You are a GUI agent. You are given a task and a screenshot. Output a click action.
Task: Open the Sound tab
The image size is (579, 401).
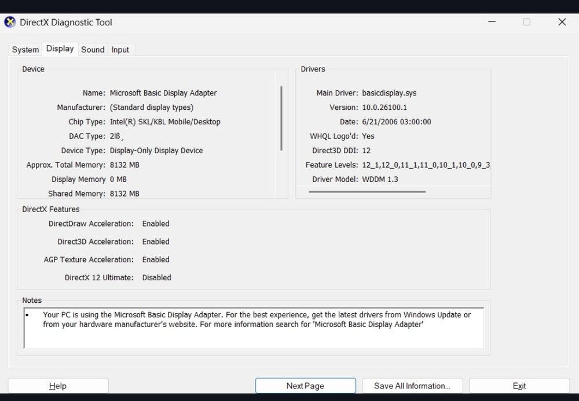click(x=93, y=49)
